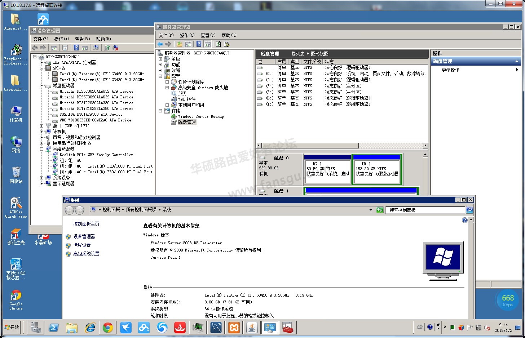Open Help icon in Server Manager toolbar
Image resolution: width=525 pixels, height=338 pixels.
click(x=199, y=44)
